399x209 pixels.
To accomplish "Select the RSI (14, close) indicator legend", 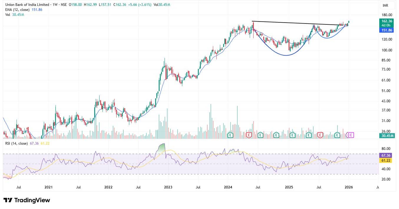I will 16,143.
